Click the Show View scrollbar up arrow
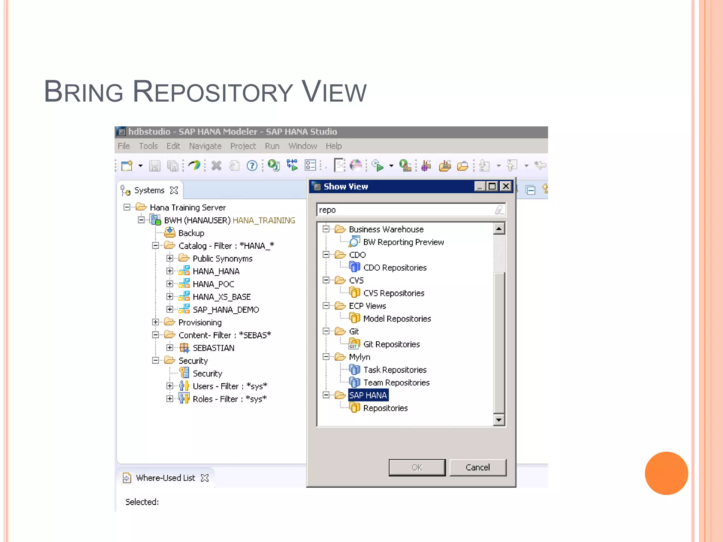 pos(499,229)
